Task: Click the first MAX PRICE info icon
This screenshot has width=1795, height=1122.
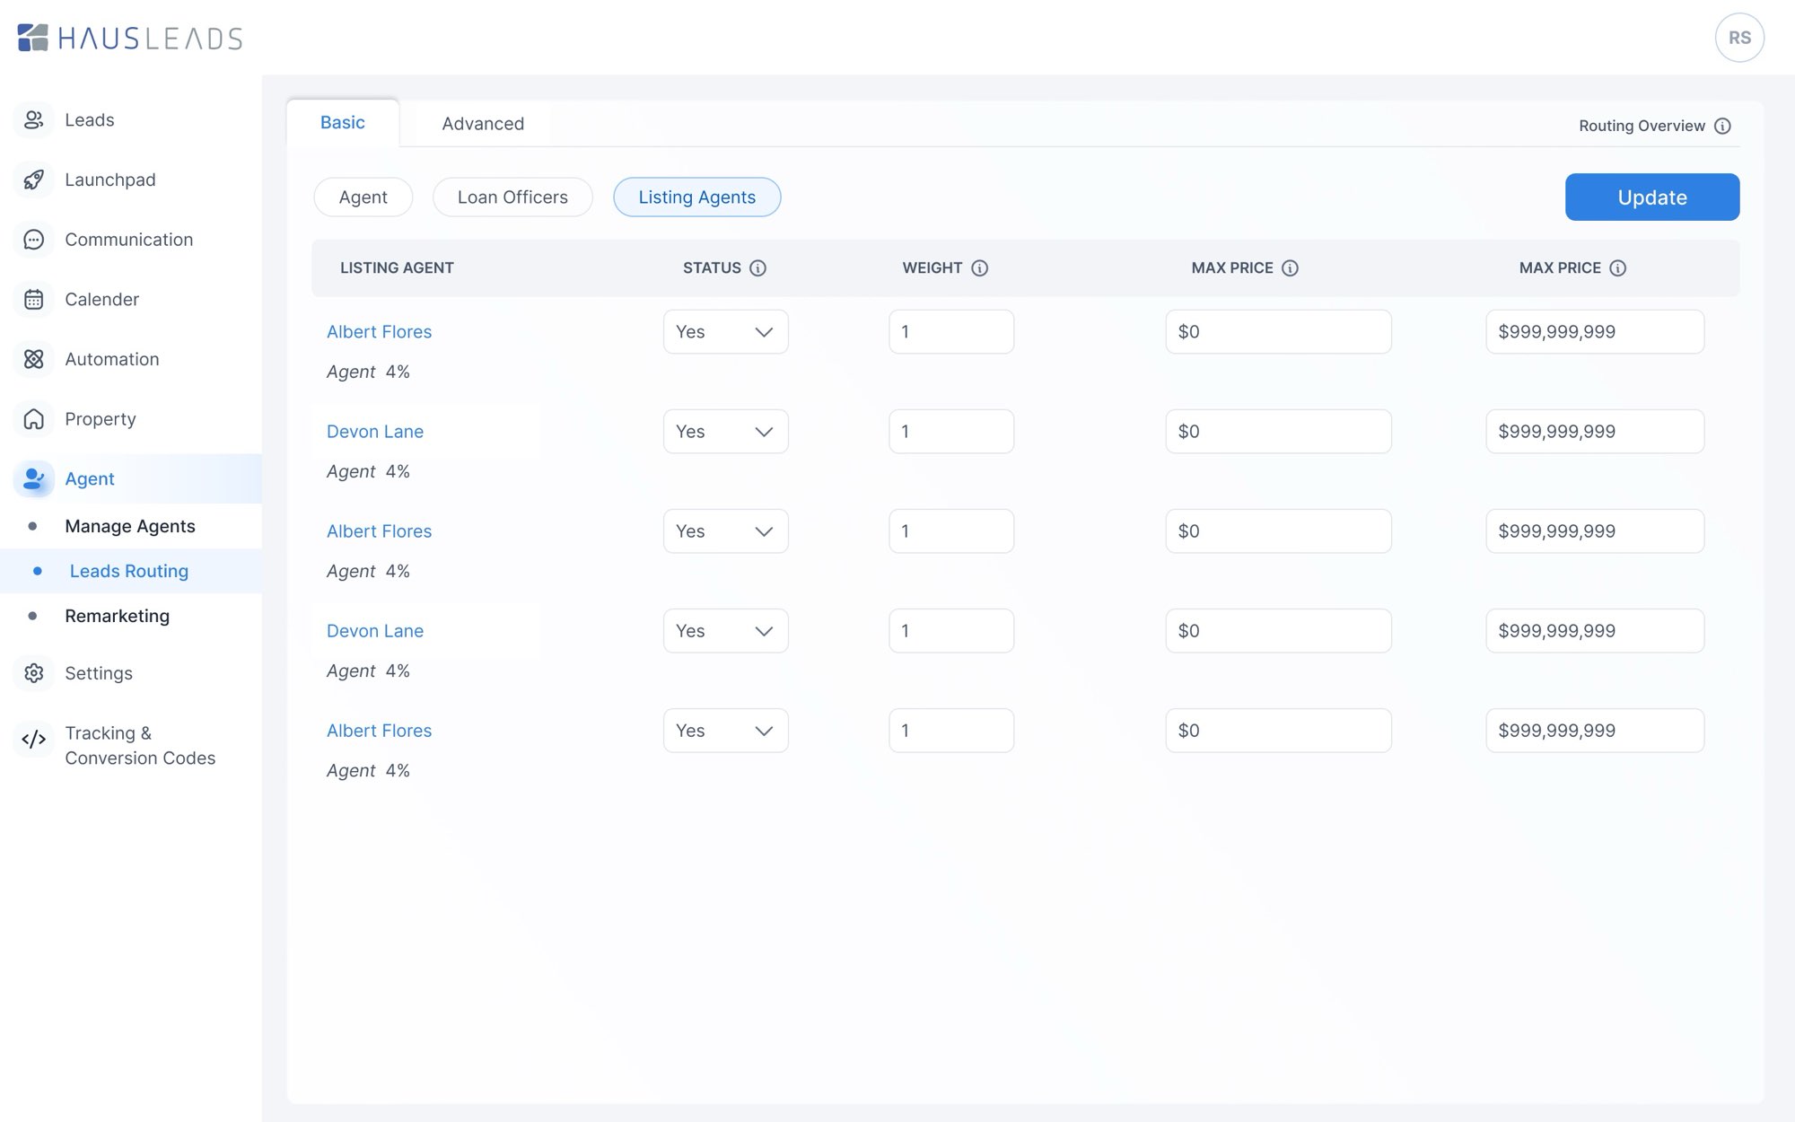Action: (x=1290, y=267)
